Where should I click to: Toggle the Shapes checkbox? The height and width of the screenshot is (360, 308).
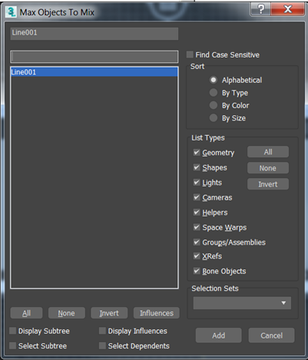[197, 167]
